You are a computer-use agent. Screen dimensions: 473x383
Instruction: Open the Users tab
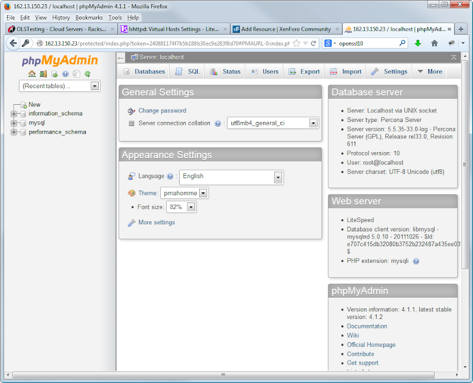(264, 72)
